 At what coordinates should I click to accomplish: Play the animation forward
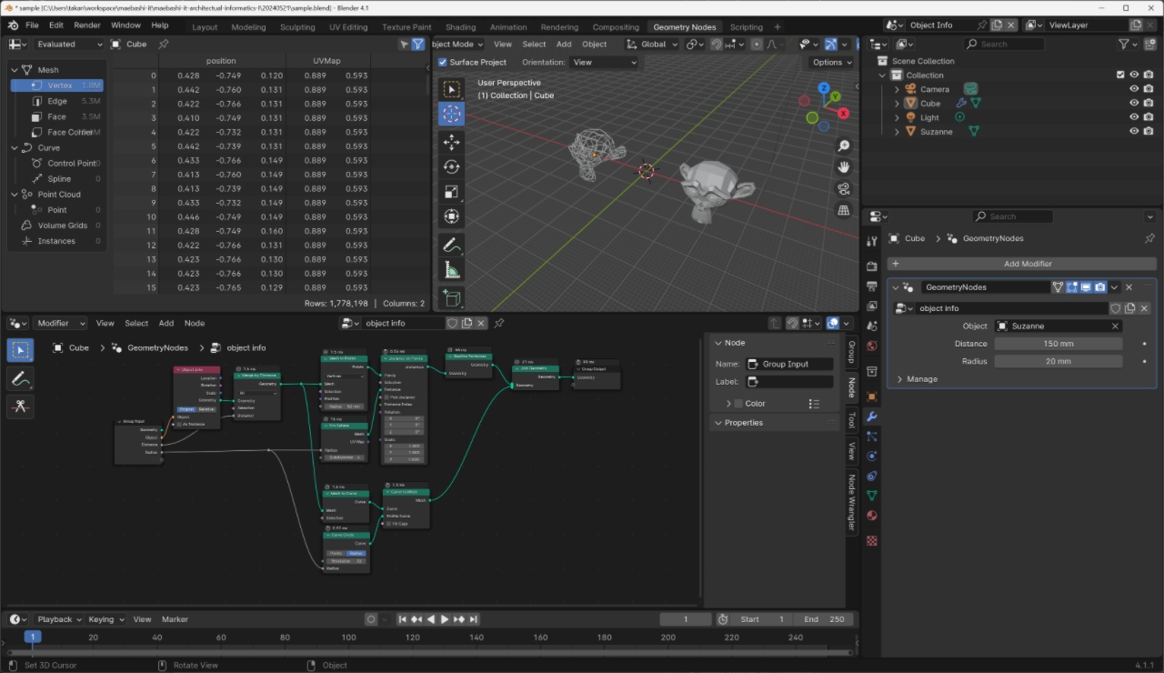click(x=445, y=619)
